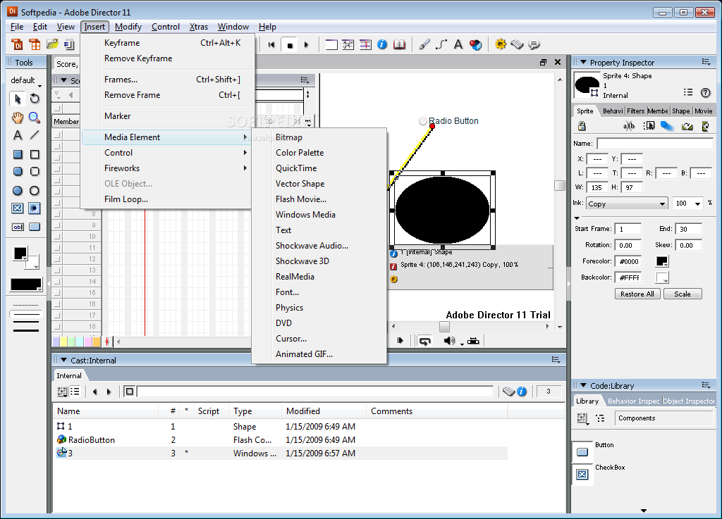Toggle the Trails sprite option
Screen dimensions: 722x519
coord(667,126)
